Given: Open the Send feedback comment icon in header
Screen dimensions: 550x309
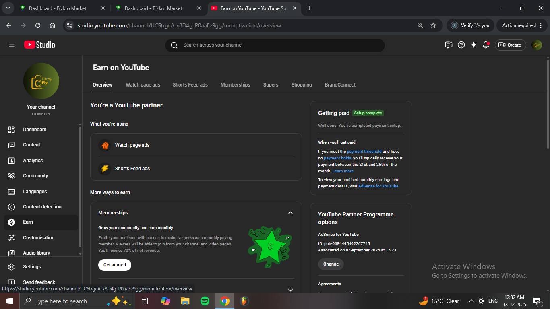Looking at the screenshot, I should [x=449, y=45].
